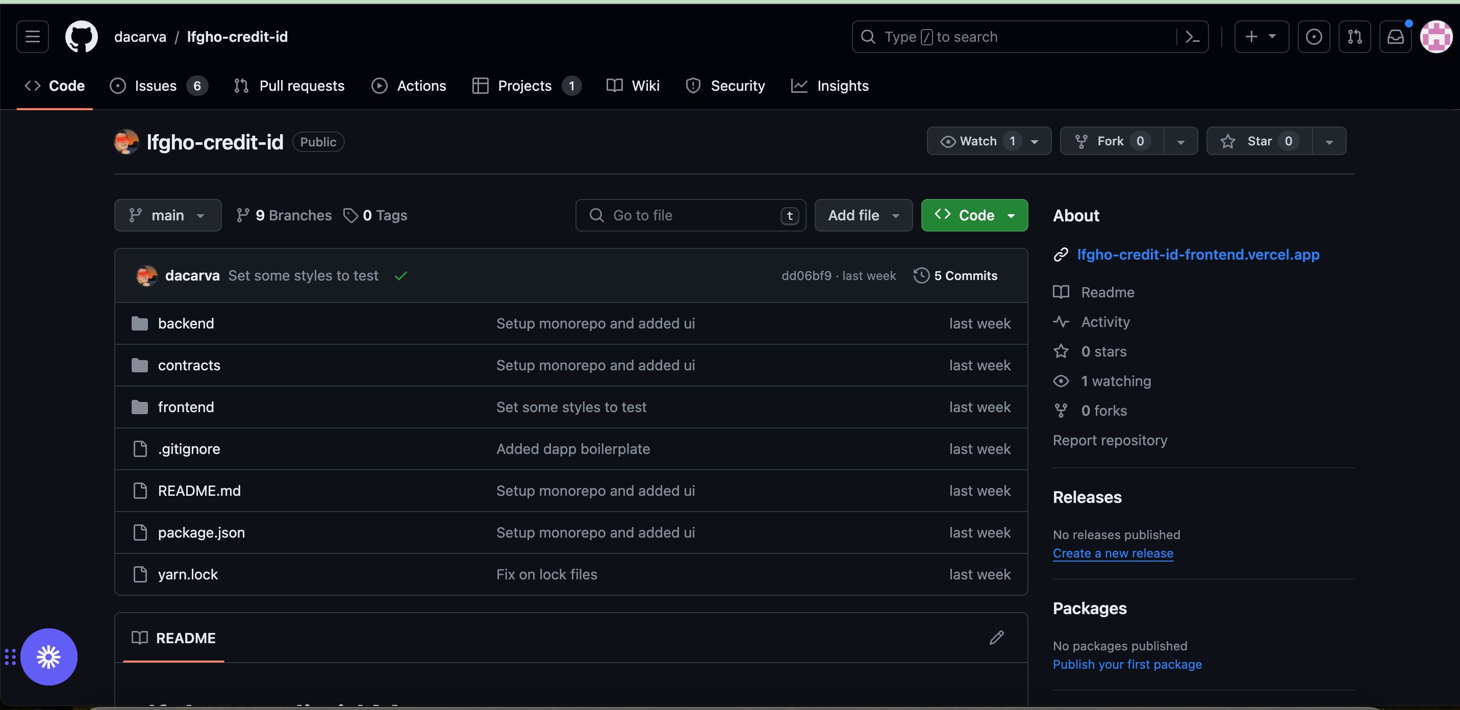The height and width of the screenshot is (710, 1460).
Task: Visit lfgho-credit-id-frontend.vercel.app link
Action: click(x=1198, y=255)
